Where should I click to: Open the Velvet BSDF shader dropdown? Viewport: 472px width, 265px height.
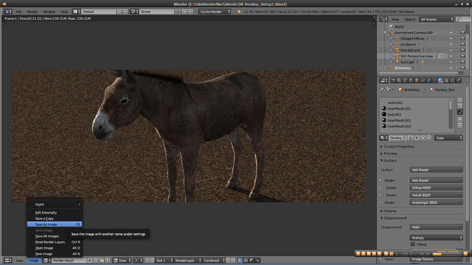436,195
